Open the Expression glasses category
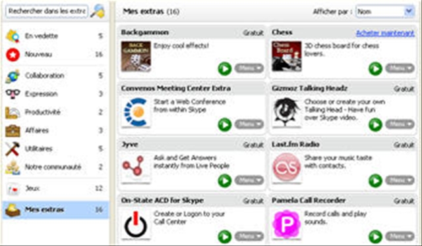 pyautogui.click(x=55, y=93)
